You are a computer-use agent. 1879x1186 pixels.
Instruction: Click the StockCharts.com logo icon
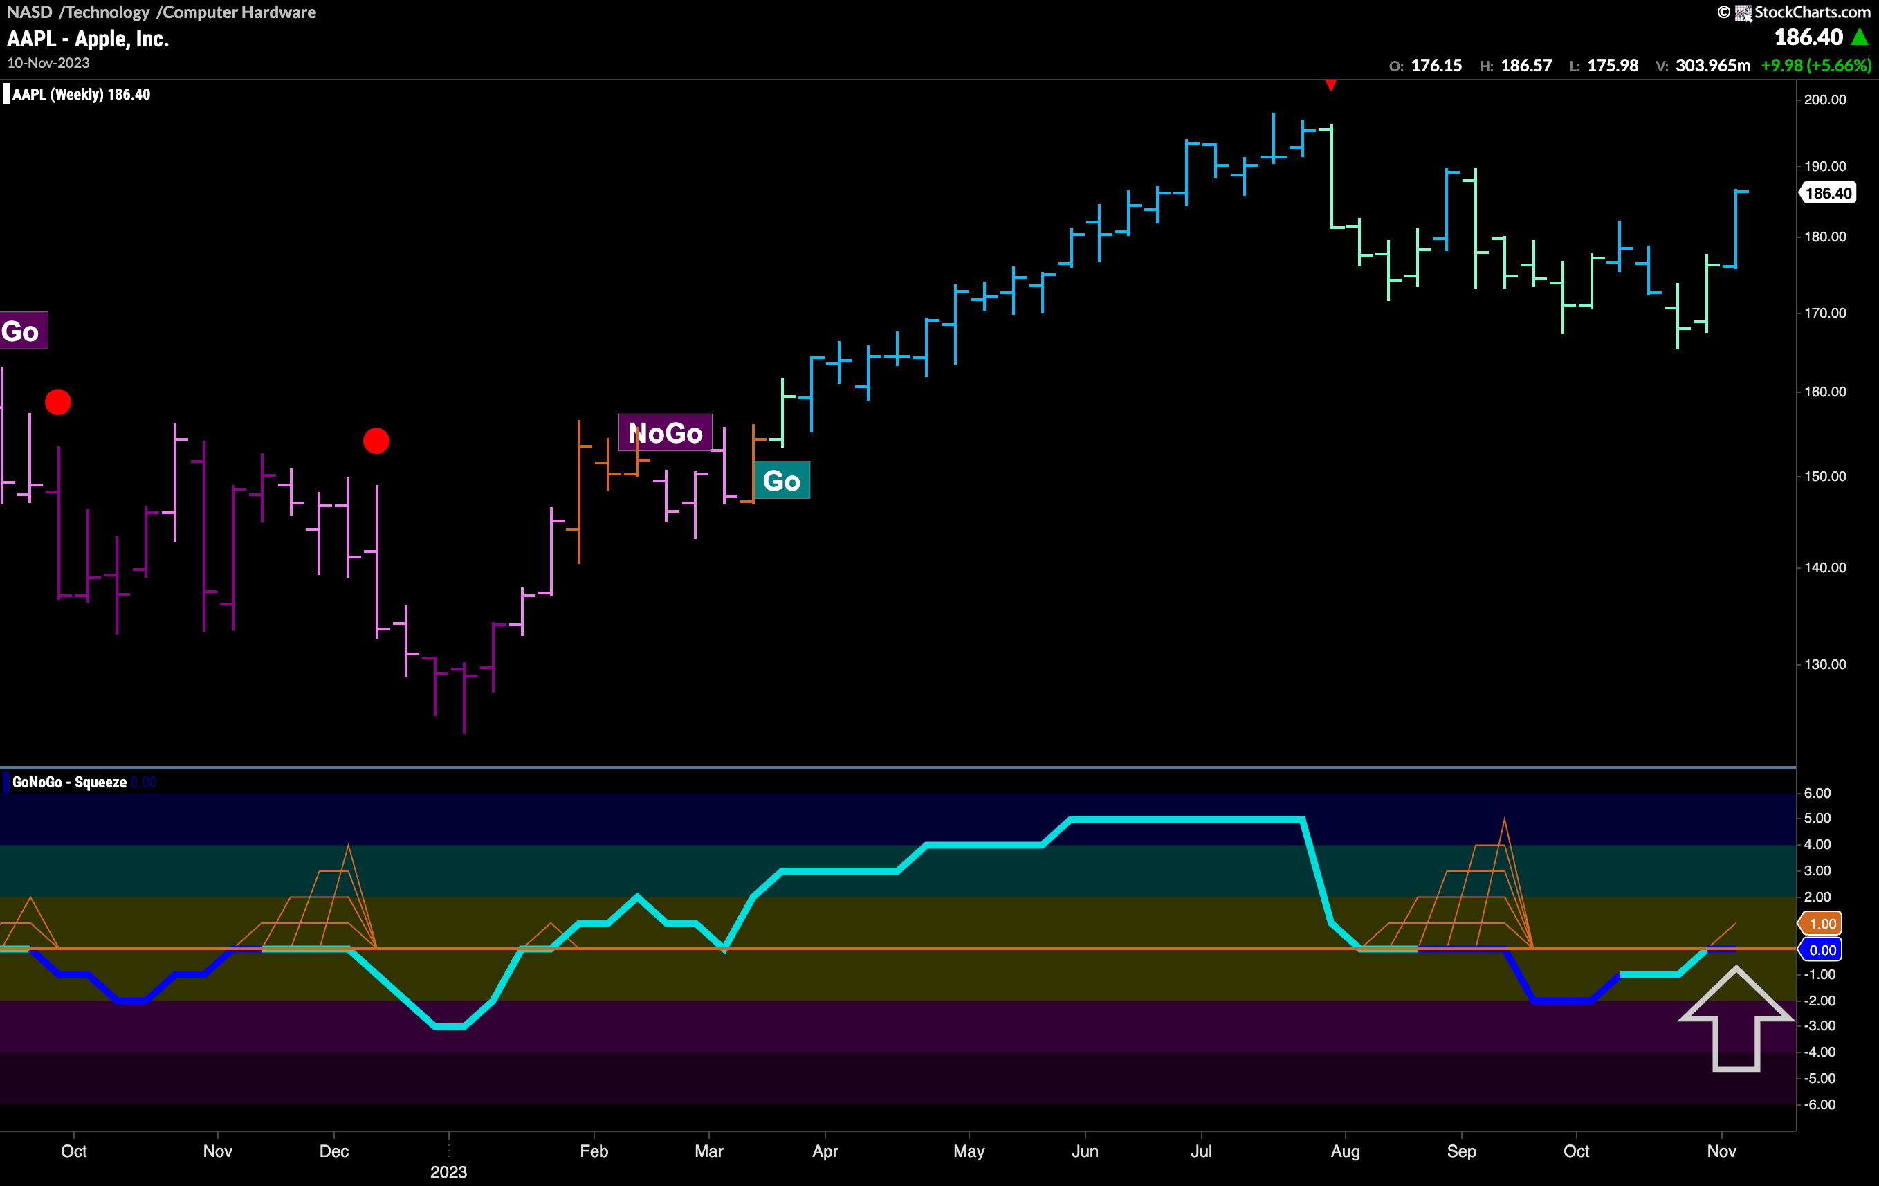[x=1743, y=12]
